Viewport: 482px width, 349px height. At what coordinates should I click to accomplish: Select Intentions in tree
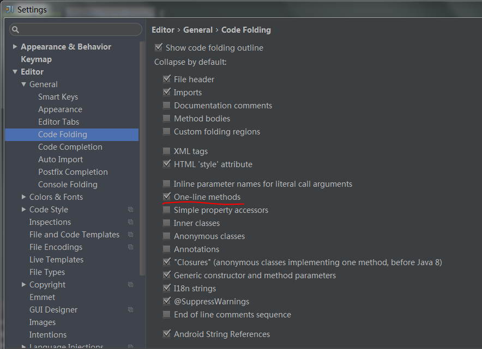tap(48, 335)
